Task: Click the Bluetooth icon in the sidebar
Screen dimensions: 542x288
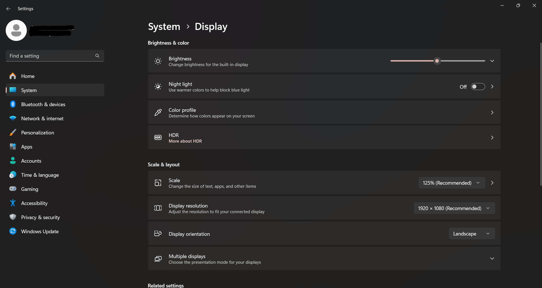Action: 13,104
